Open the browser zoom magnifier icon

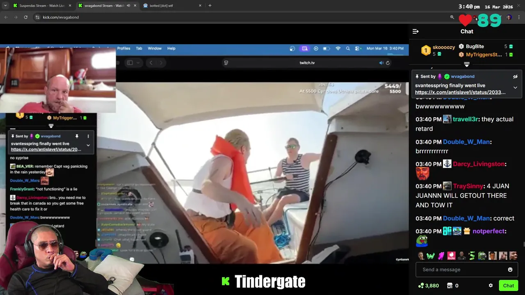[452, 17]
